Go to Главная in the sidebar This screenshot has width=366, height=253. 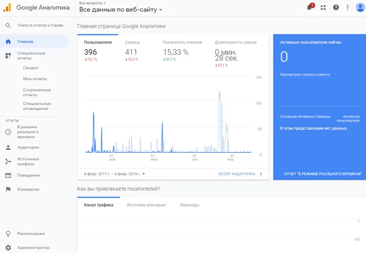click(35, 41)
